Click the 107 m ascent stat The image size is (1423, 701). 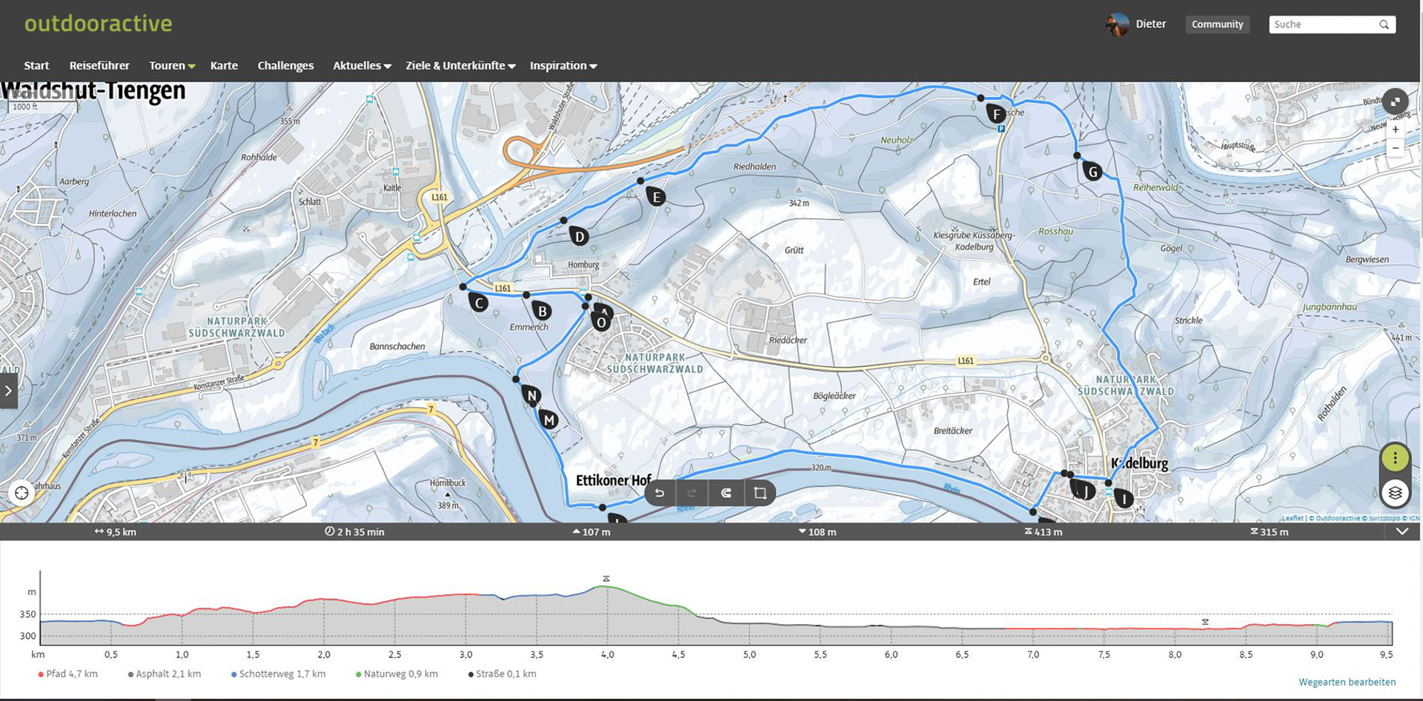[x=591, y=531]
